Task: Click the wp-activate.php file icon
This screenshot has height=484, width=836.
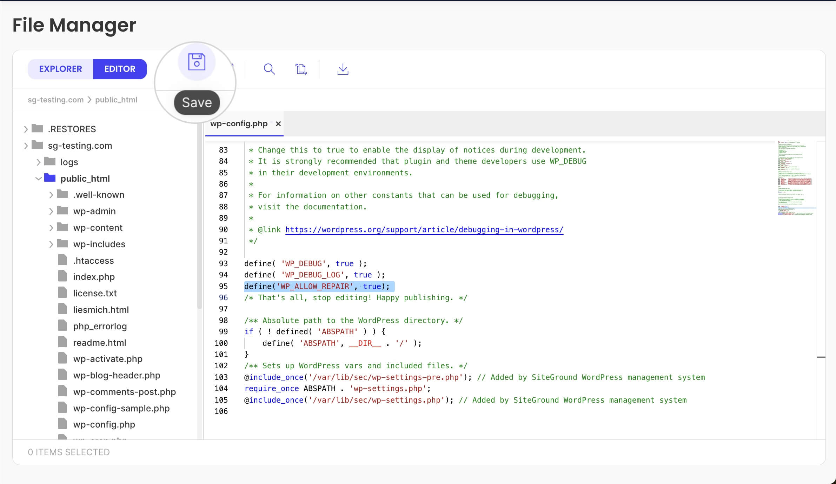Action: [x=62, y=358]
